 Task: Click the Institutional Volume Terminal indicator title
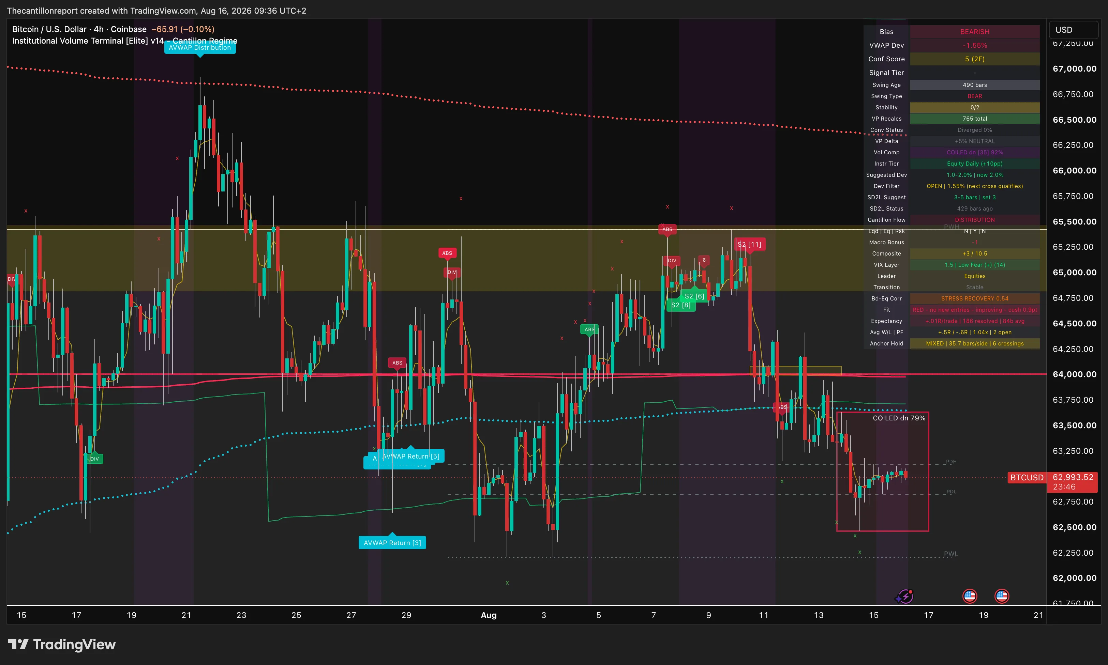click(125, 41)
